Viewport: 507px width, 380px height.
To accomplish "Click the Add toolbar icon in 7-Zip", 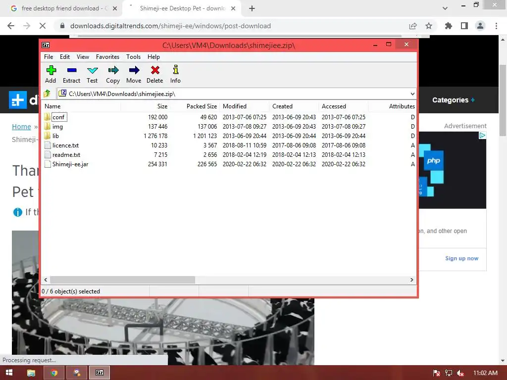I will (x=51, y=70).
